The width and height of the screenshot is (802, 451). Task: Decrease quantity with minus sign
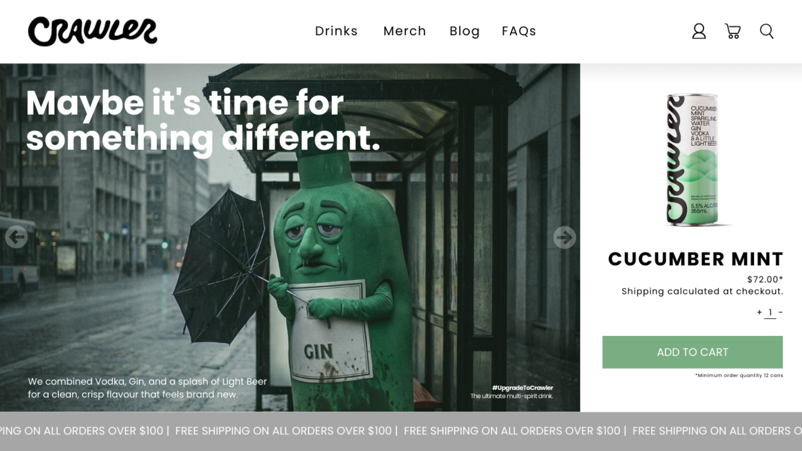pyautogui.click(x=780, y=312)
